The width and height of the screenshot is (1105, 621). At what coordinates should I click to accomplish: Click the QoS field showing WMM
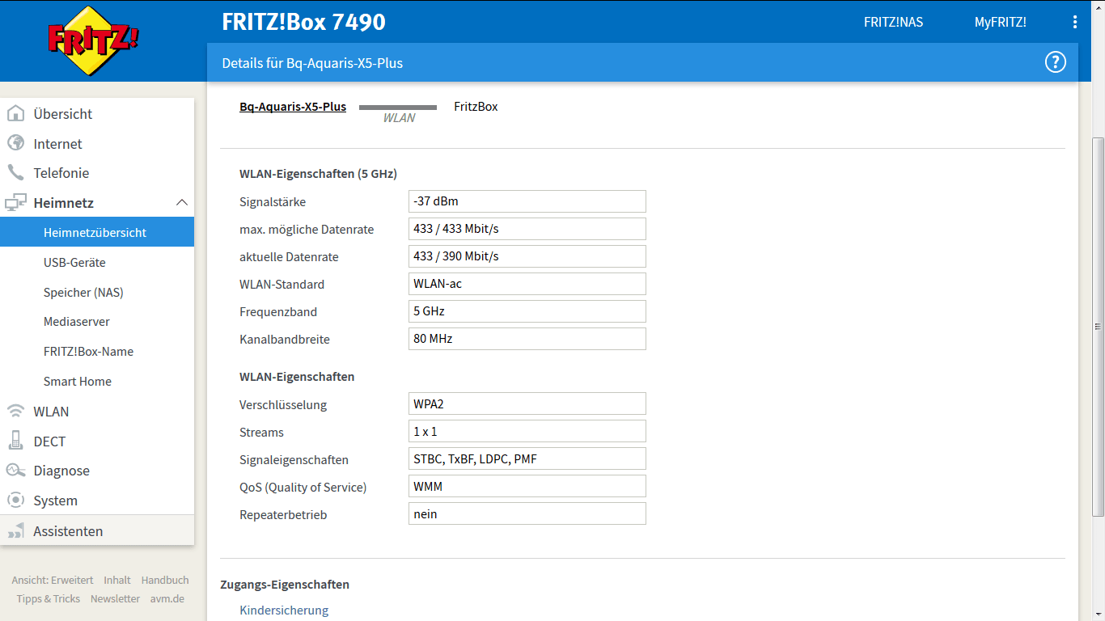pos(527,486)
